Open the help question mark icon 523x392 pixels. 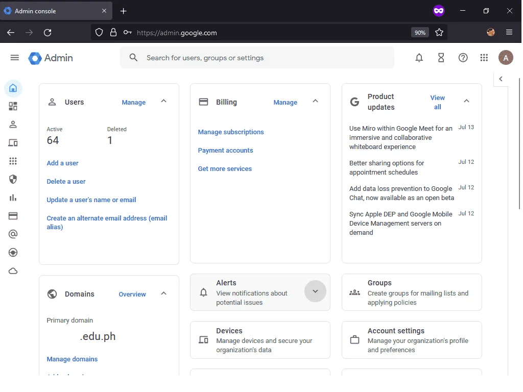coord(463,58)
